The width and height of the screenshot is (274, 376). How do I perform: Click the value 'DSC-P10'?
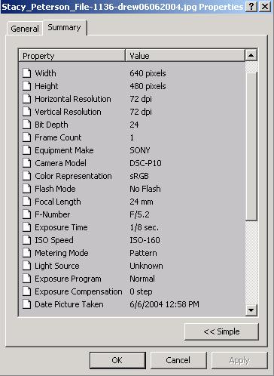point(145,163)
